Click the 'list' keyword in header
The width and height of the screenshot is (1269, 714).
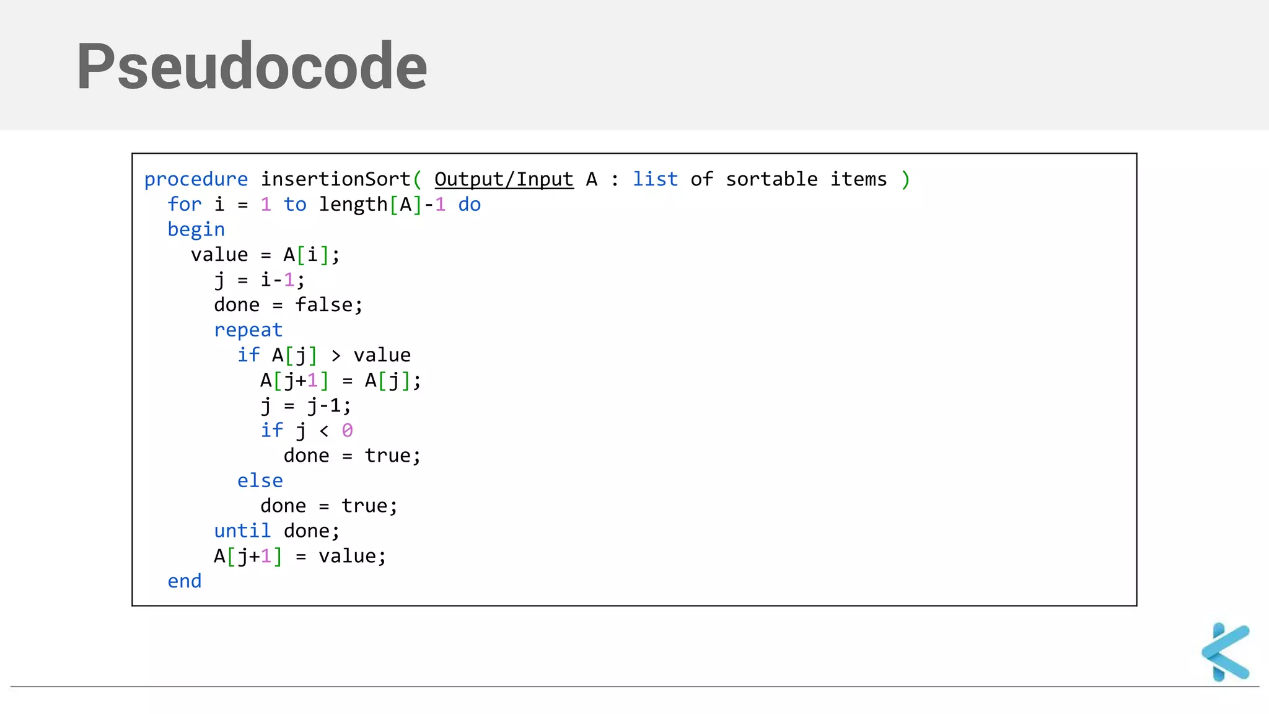(x=655, y=179)
